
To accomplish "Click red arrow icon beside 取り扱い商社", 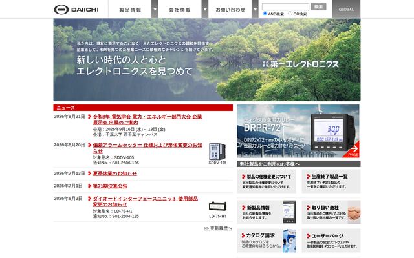I will click(x=308, y=208).
